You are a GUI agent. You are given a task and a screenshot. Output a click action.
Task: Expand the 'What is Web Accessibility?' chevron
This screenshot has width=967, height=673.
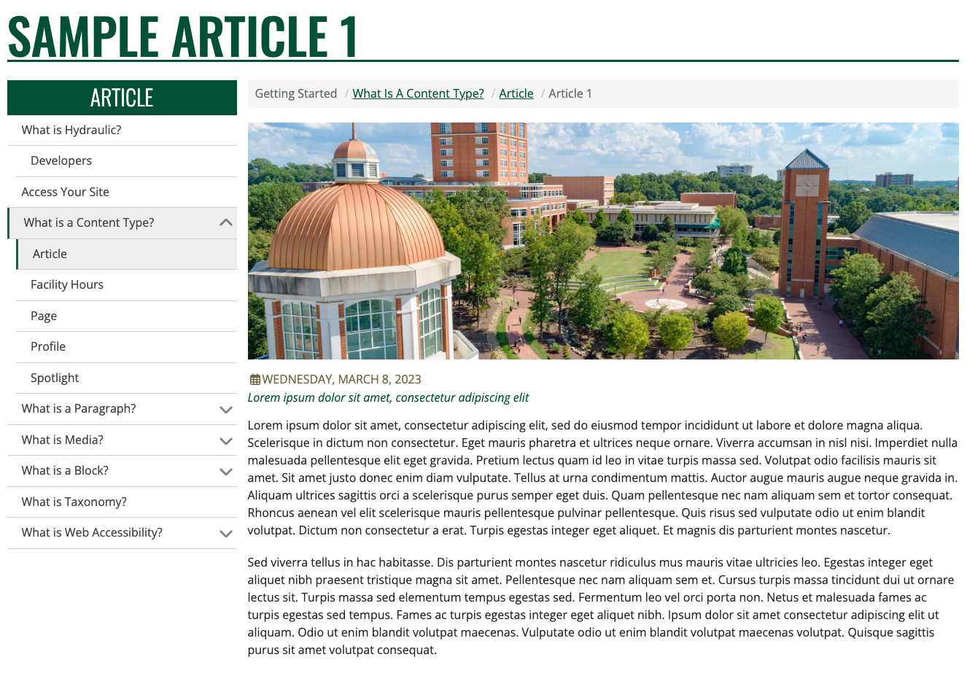click(226, 534)
